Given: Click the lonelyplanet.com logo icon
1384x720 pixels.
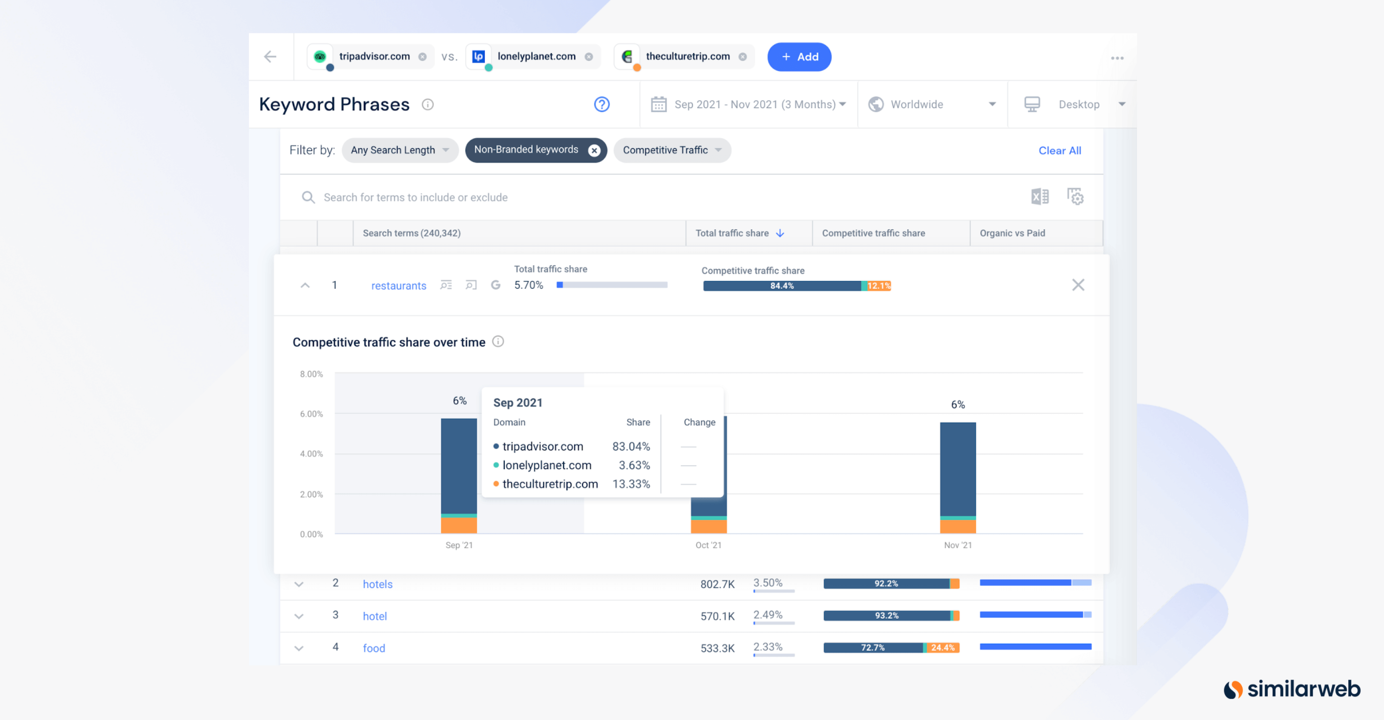Looking at the screenshot, I should 478,56.
